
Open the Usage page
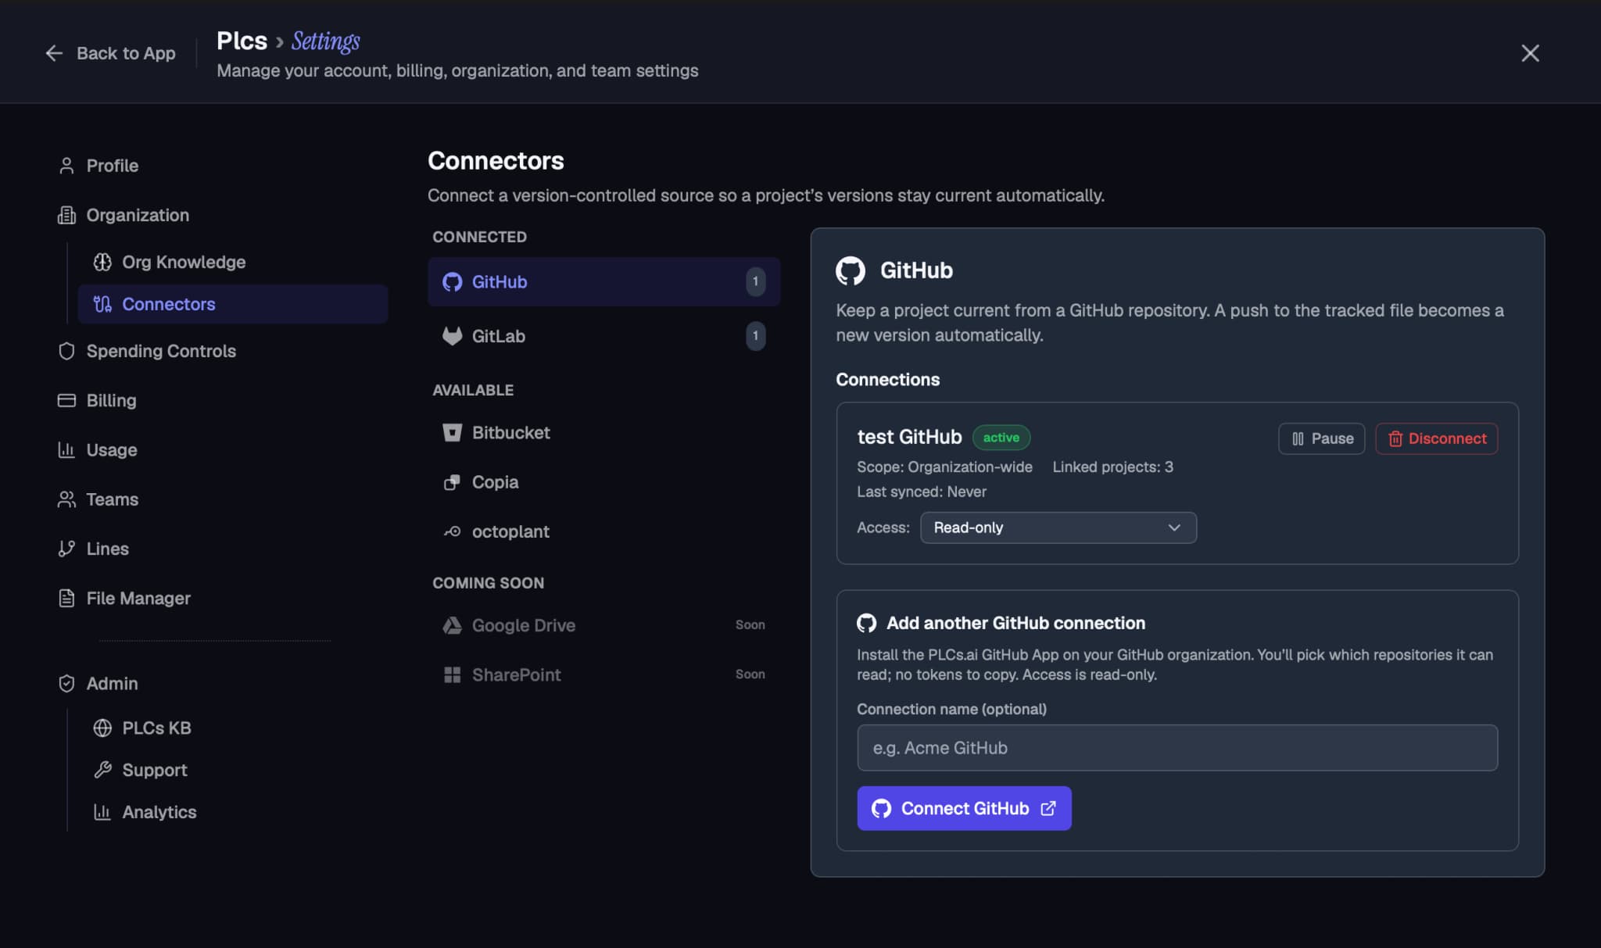[x=111, y=449]
